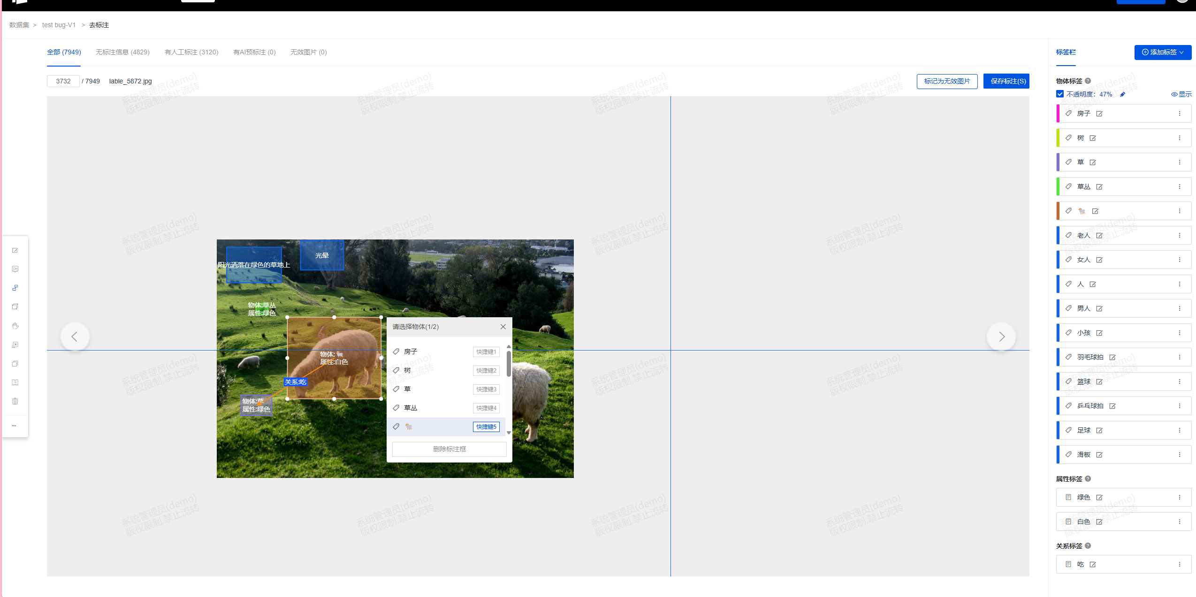Screen dimensions: 1196x597
Task: Click 保存标注(S) button
Action: point(1006,81)
